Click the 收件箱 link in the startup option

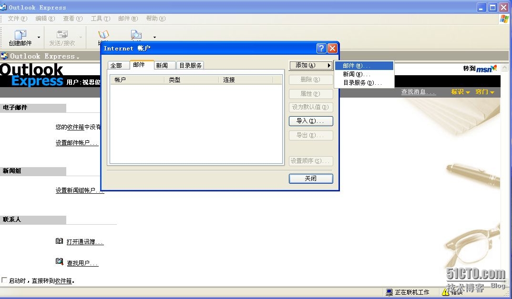pyautogui.click(x=63, y=281)
